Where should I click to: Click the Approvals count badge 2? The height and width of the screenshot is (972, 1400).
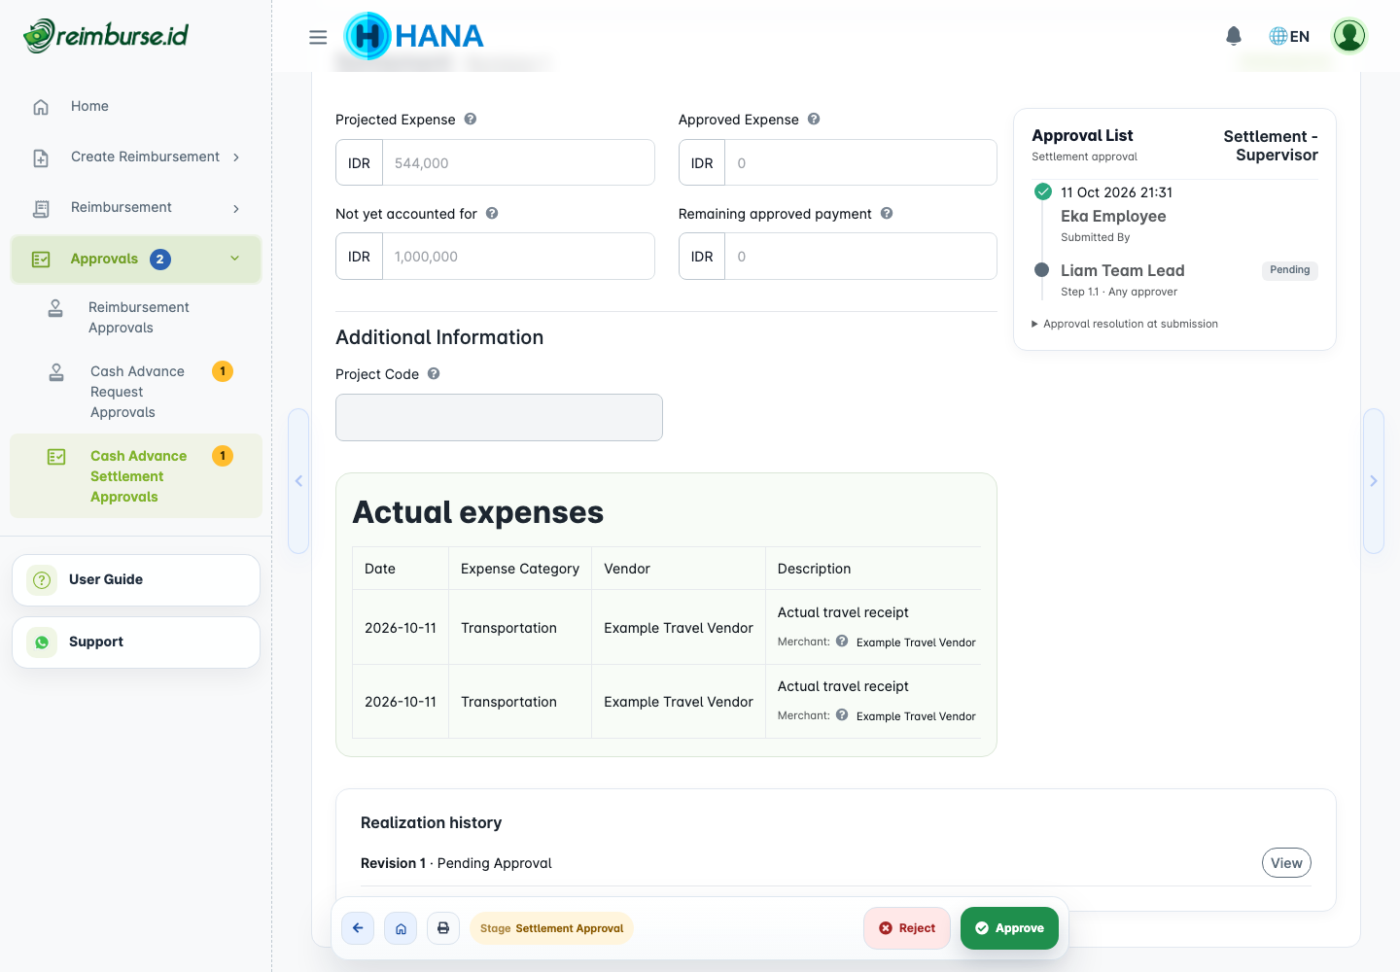click(160, 259)
